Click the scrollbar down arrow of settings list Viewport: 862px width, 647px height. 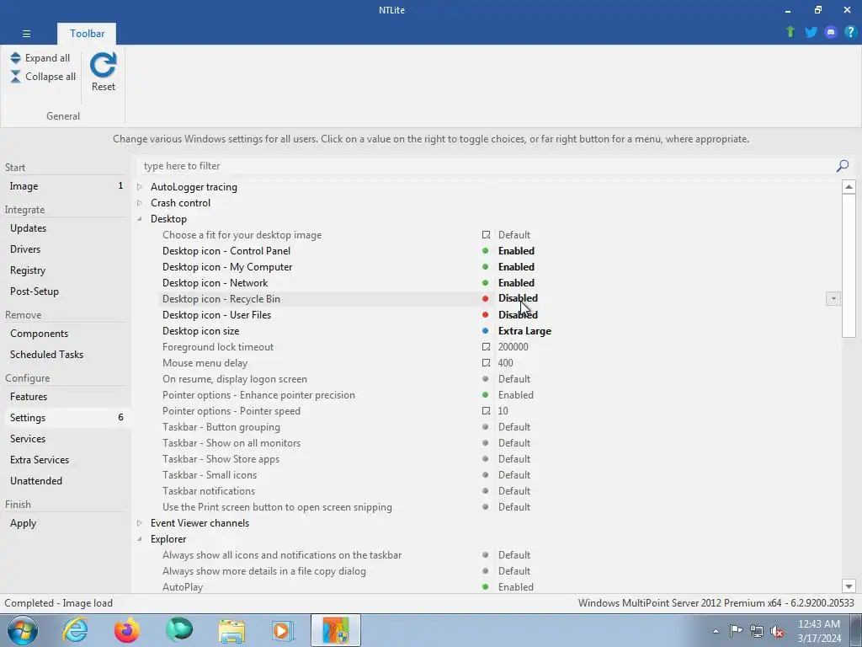tap(849, 586)
